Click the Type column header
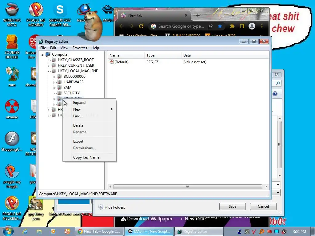 (163, 55)
